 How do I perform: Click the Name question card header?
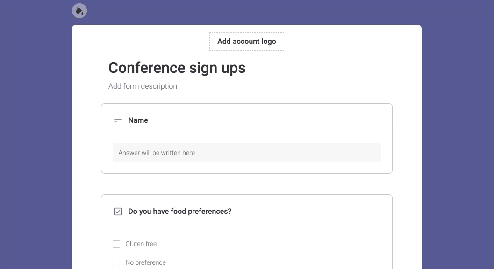point(247,118)
